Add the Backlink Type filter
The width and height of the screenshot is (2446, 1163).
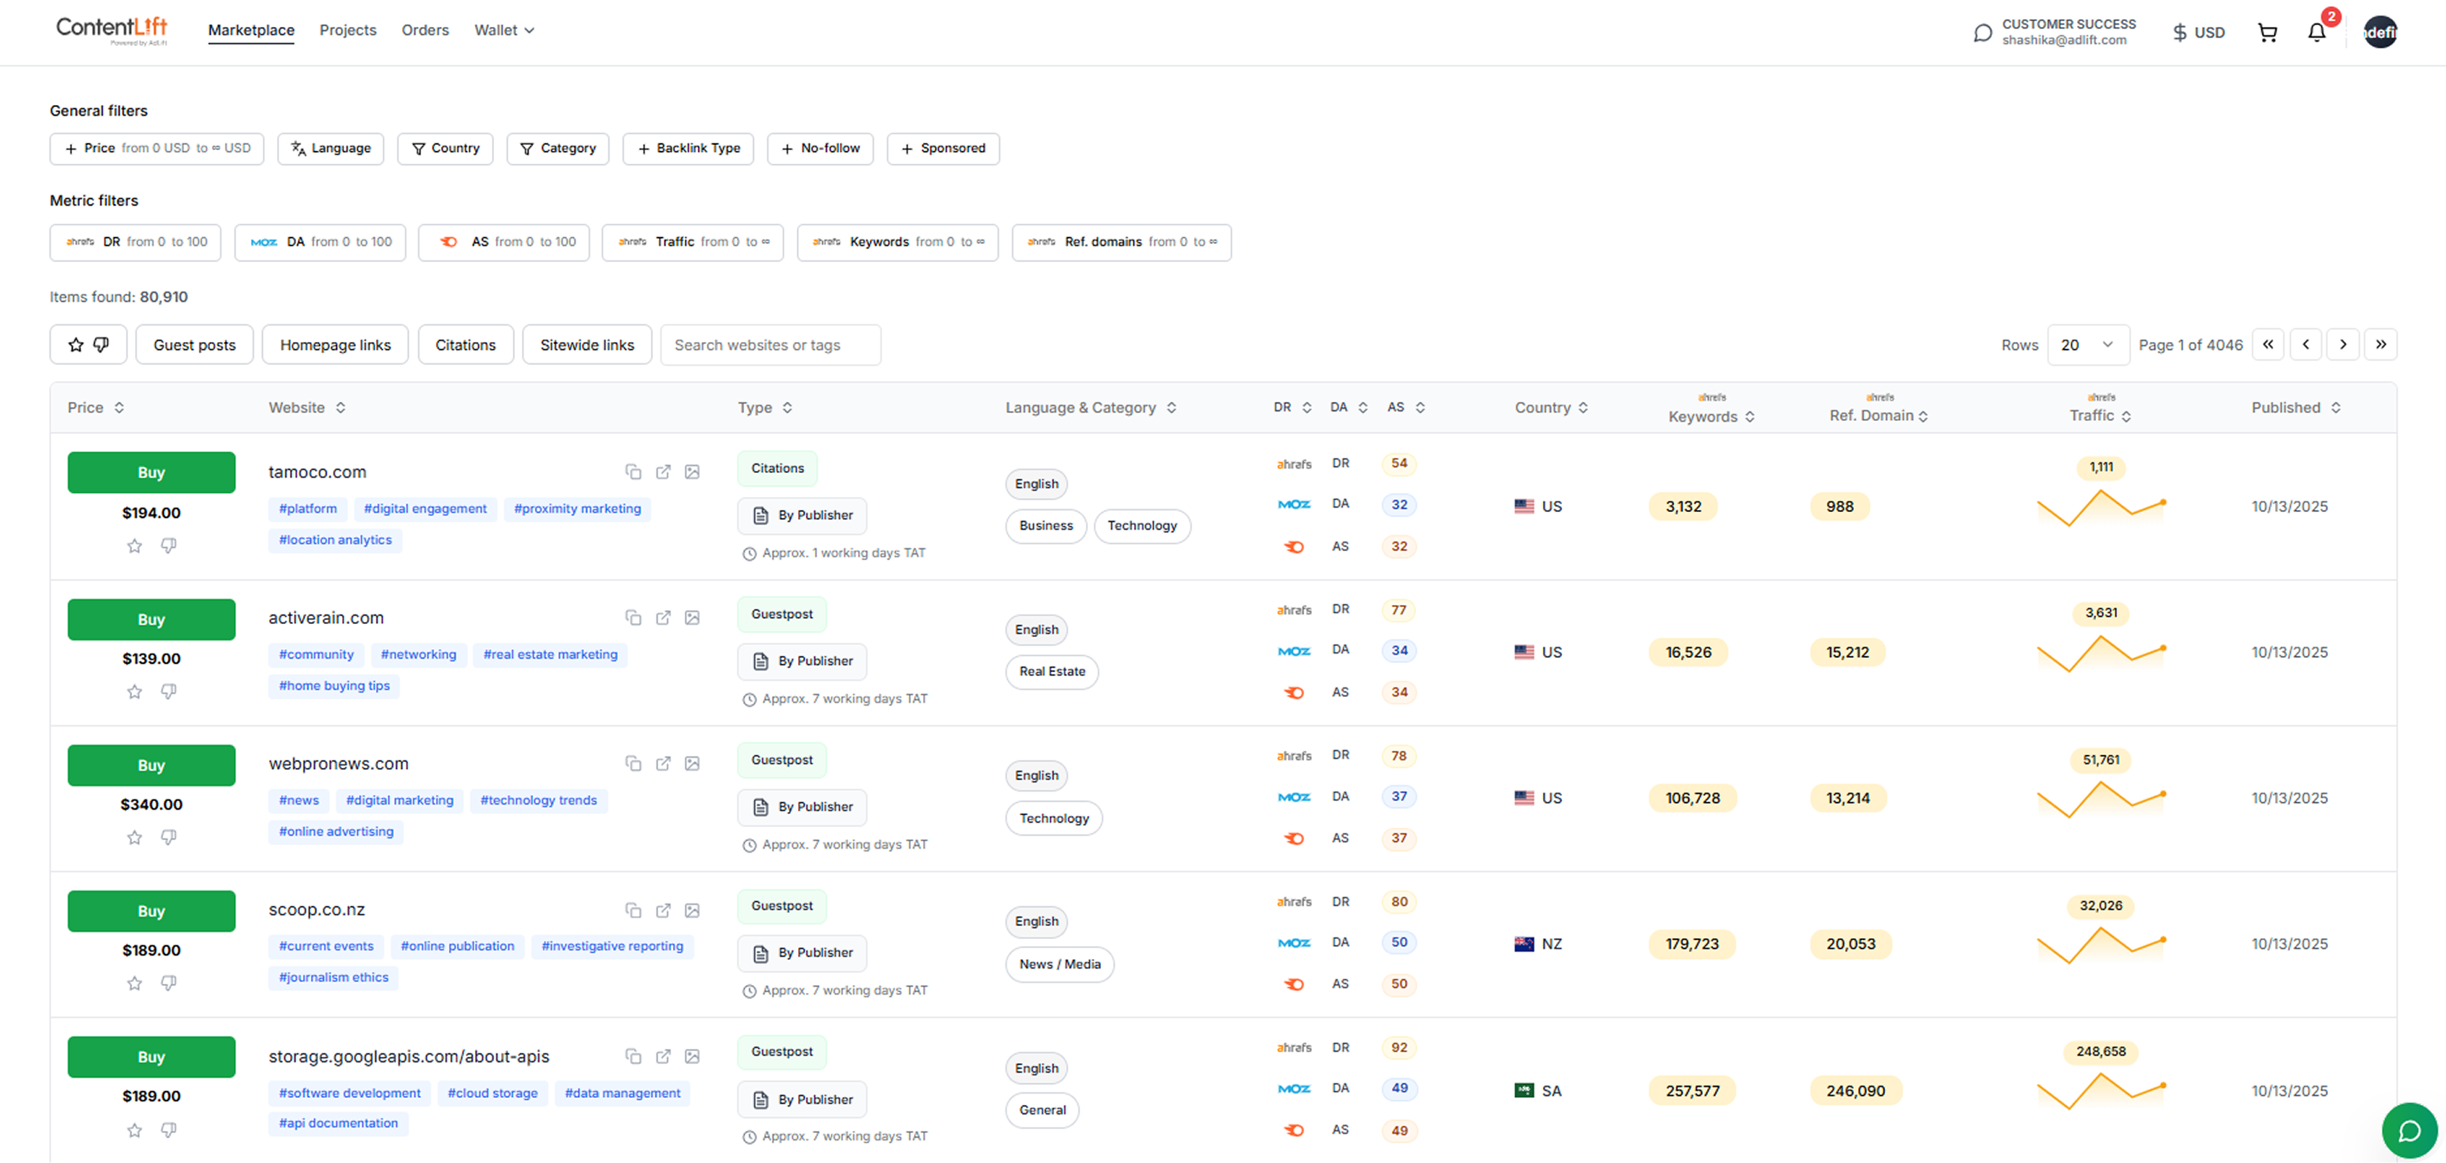click(689, 149)
